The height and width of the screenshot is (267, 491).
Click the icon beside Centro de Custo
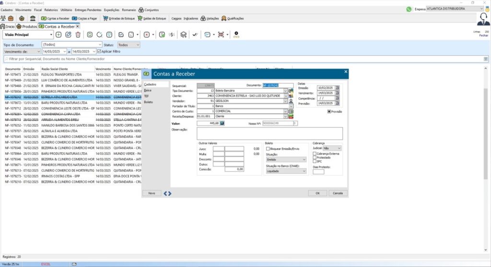click(291, 111)
